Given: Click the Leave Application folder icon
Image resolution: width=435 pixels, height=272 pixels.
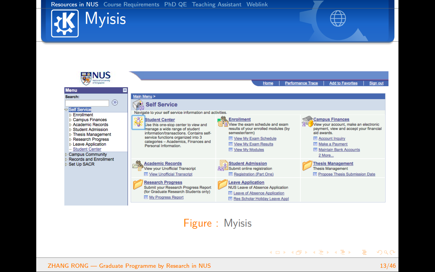Looking at the screenshot, I should point(222,184).
